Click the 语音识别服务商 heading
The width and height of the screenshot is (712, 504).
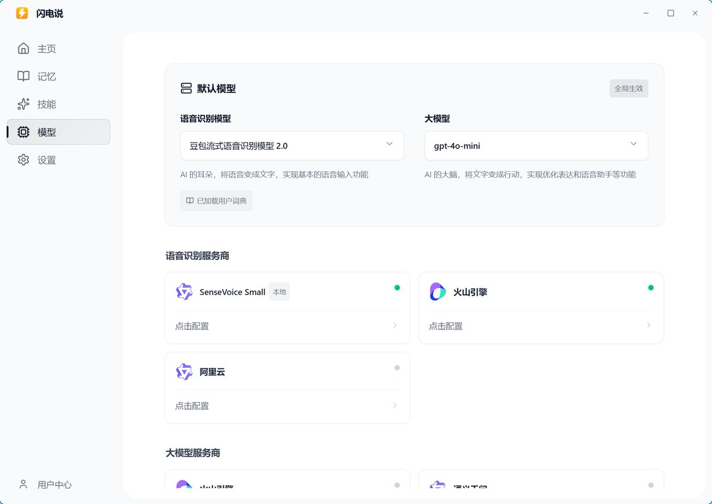pos(198,256)
